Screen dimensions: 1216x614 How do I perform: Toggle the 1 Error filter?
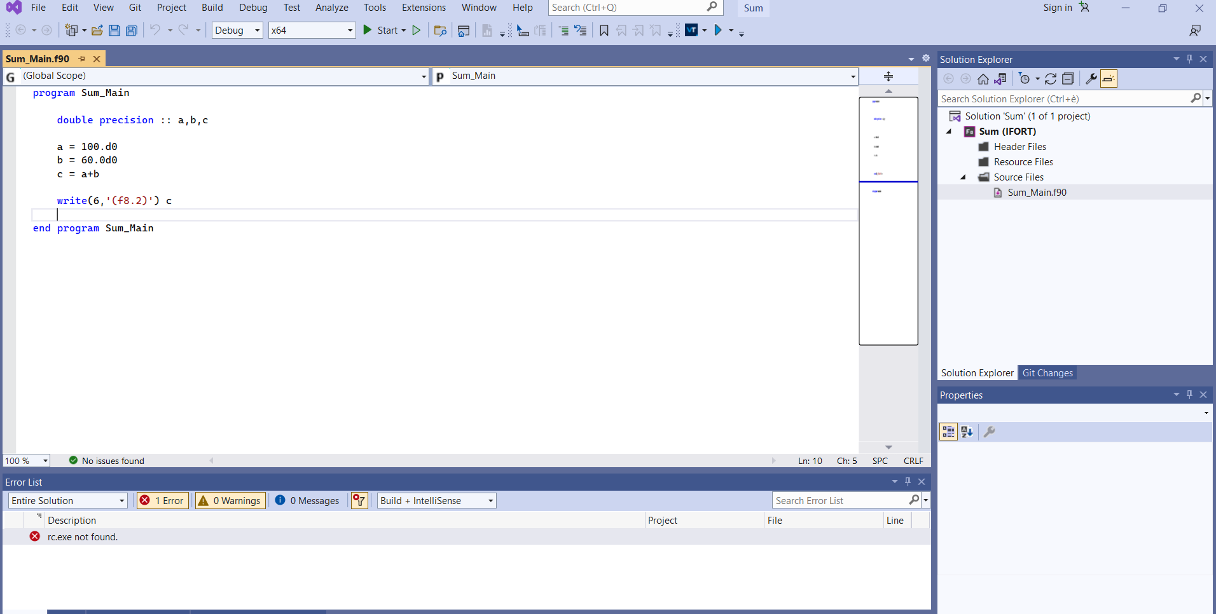(163, 501)
